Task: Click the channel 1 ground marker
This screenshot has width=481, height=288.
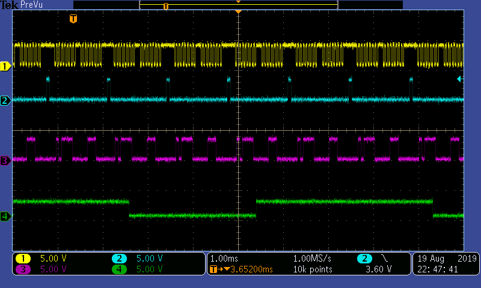Action: 5,66
